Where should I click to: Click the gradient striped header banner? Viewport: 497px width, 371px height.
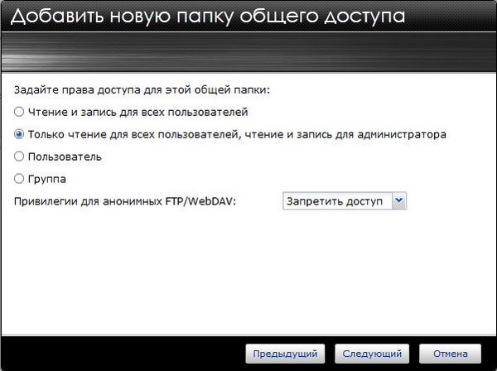(x=248, y=56)
